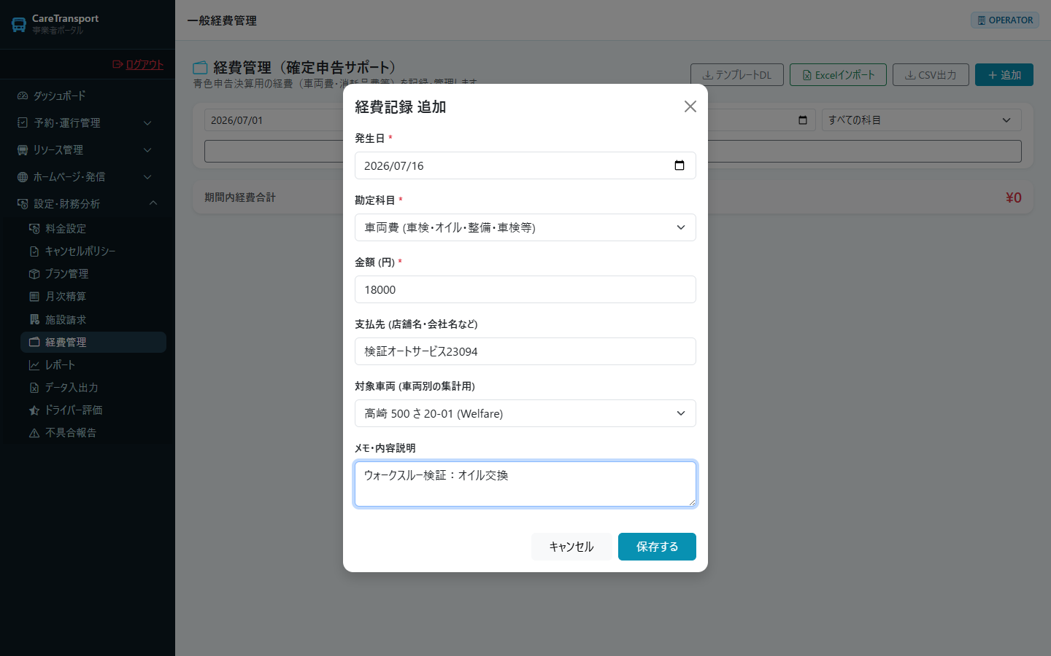Screen dimensions: 1051x656
Task: Open the 勘定科目 dropdown
Action: click(x=525, y=227)
